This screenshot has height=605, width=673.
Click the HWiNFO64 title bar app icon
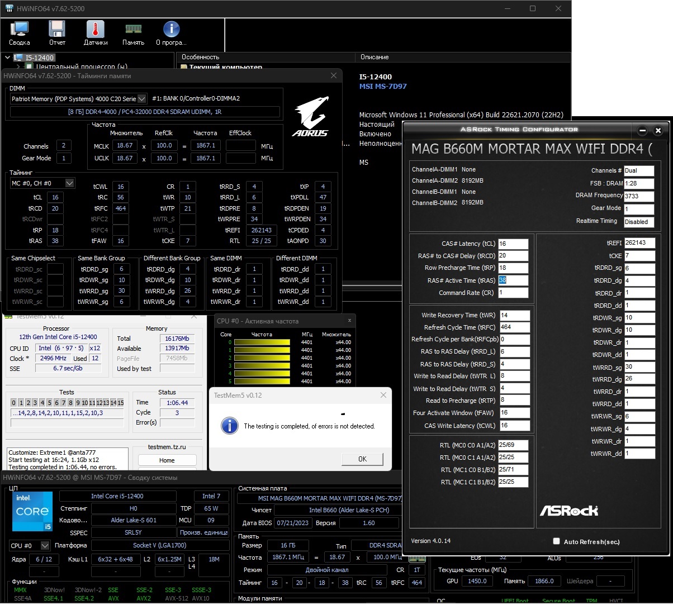coord(10,9)
